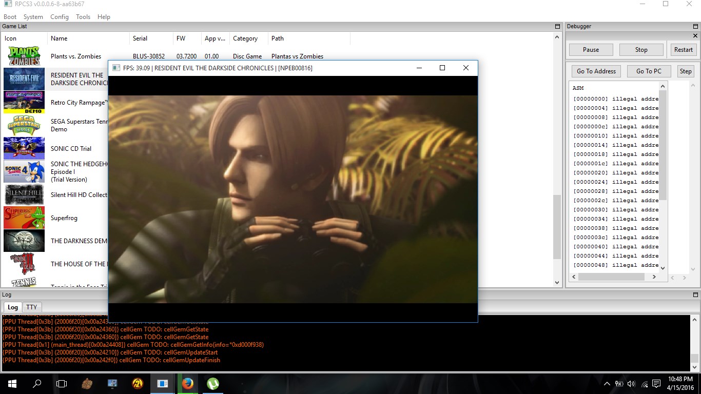Toggle the Debugger panel float button
This screenshot has width=701, height=394.
pyautogui.click(x=696, y=26)
